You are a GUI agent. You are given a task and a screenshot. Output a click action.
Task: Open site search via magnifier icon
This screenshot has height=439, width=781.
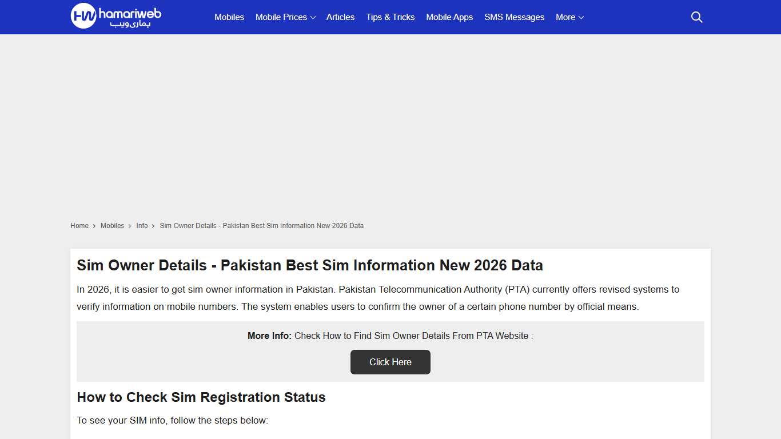click(696, 17)
